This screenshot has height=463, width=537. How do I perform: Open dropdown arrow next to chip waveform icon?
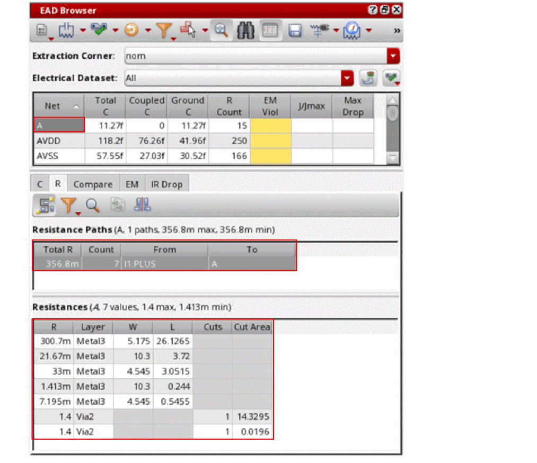[x=83, y=30]
